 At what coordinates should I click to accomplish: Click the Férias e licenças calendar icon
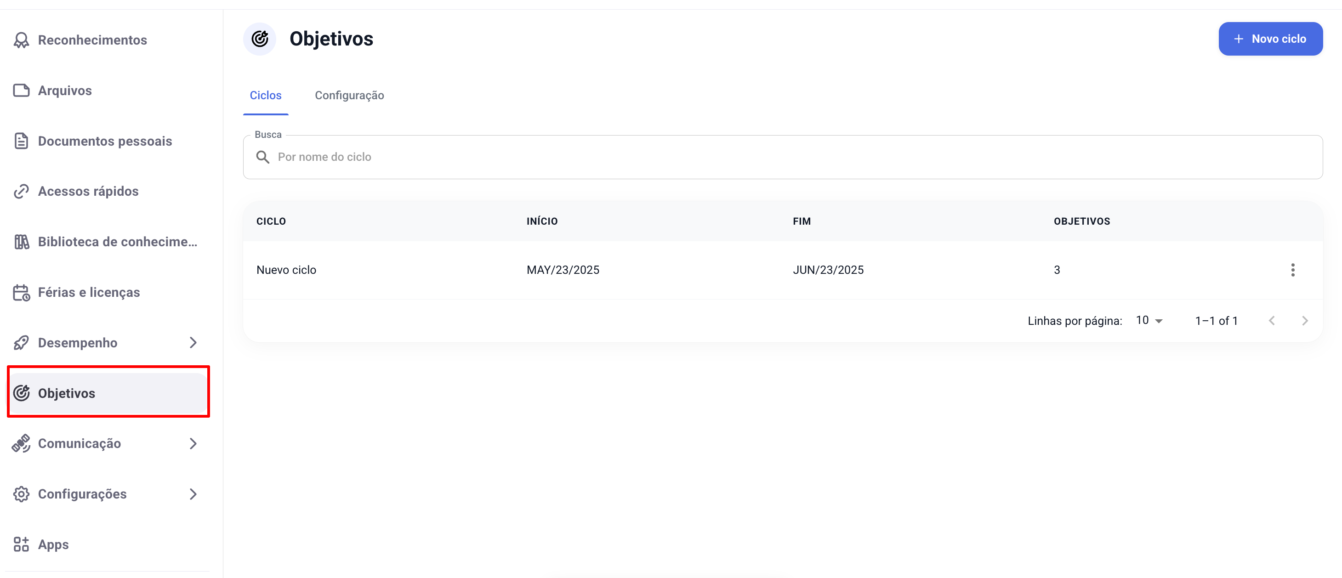coord(21,292)
